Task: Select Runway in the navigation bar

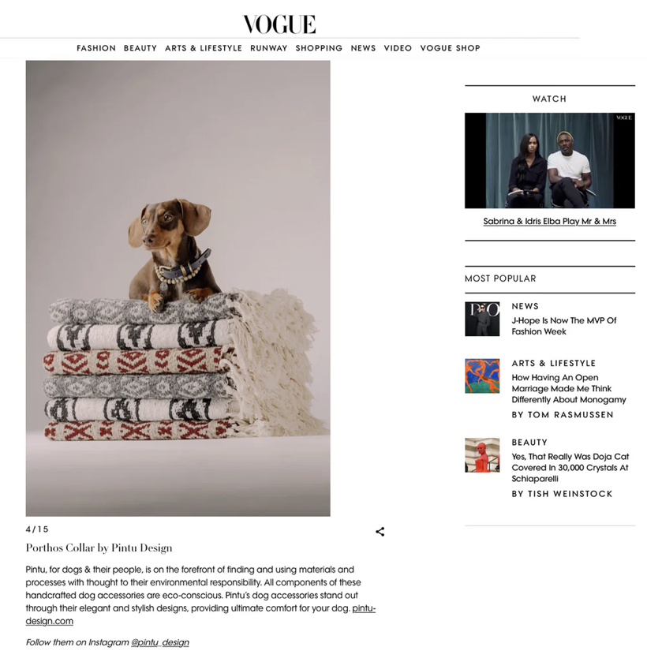Action: [x=269, y=48]
